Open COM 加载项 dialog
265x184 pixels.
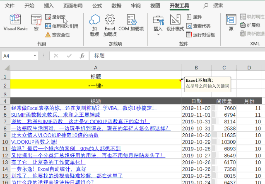(x=131, y=23)
